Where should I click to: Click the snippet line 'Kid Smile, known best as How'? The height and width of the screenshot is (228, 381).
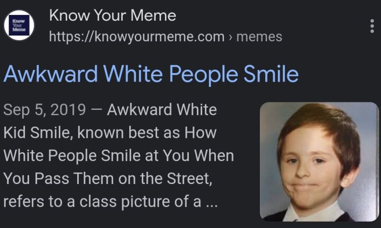[110, 133]
